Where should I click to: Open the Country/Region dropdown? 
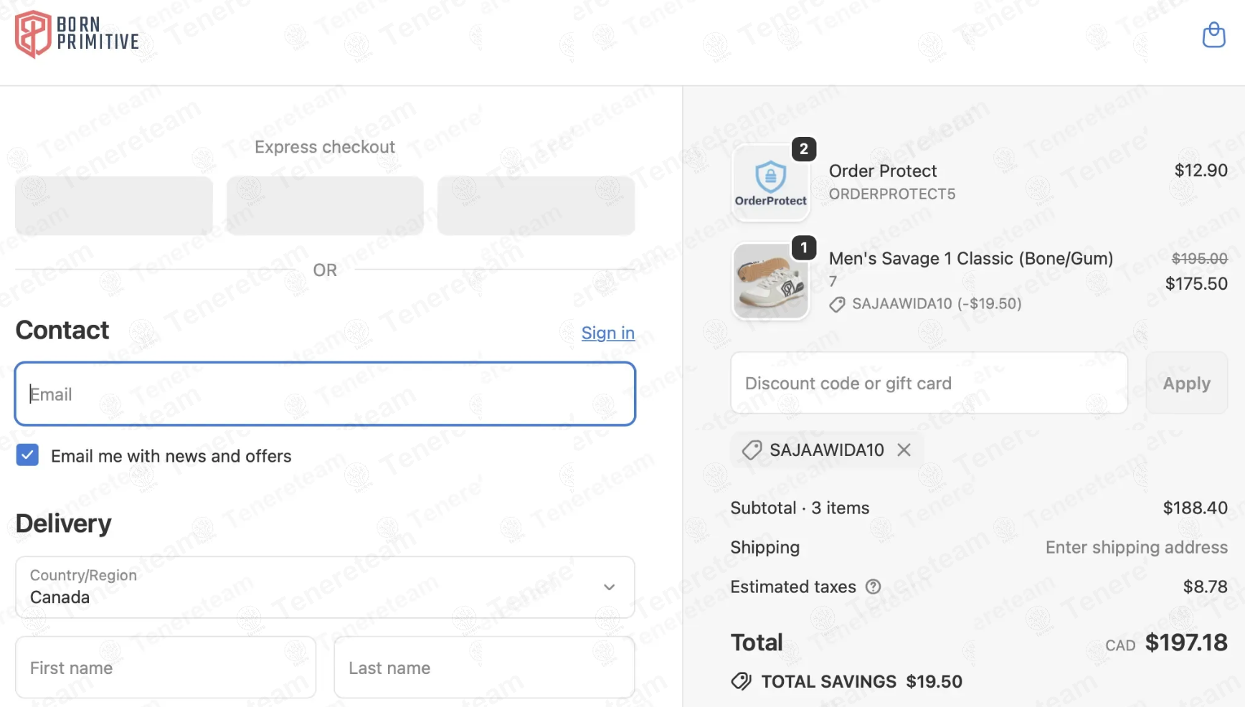tap(324, 587)
